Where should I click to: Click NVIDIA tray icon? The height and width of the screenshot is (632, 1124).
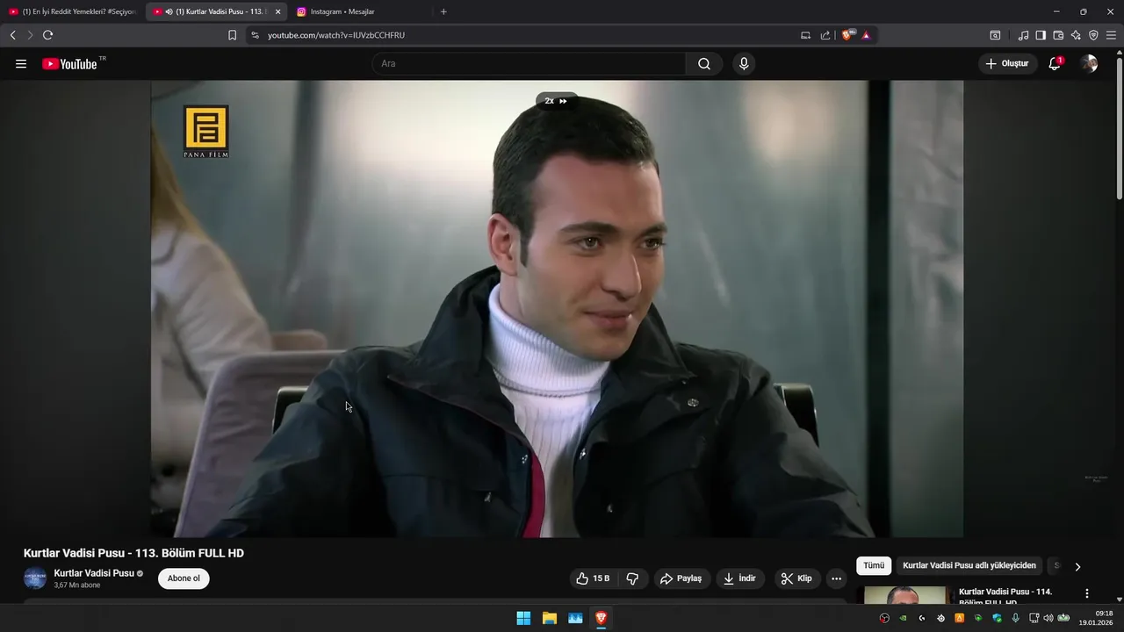click(903, 618)
